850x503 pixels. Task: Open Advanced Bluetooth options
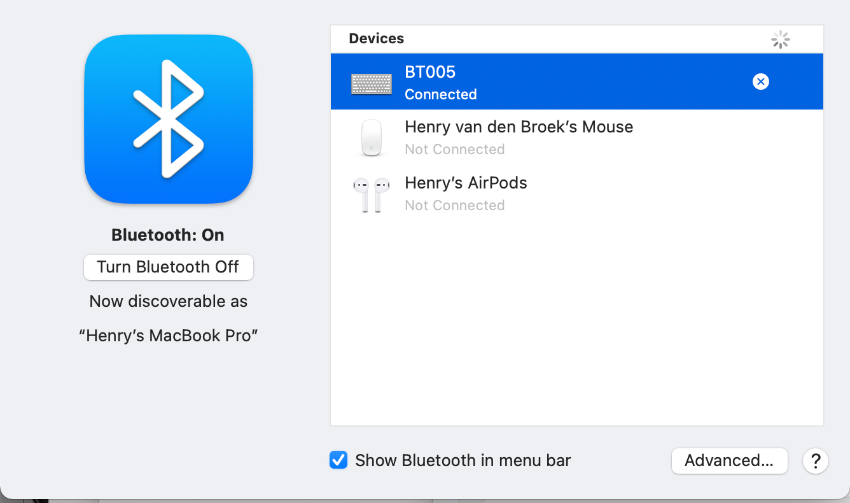point(729,461)
